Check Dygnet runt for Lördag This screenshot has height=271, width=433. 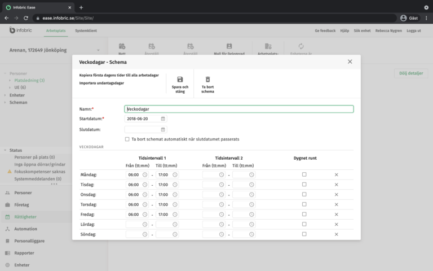click(x=304, y=224)
